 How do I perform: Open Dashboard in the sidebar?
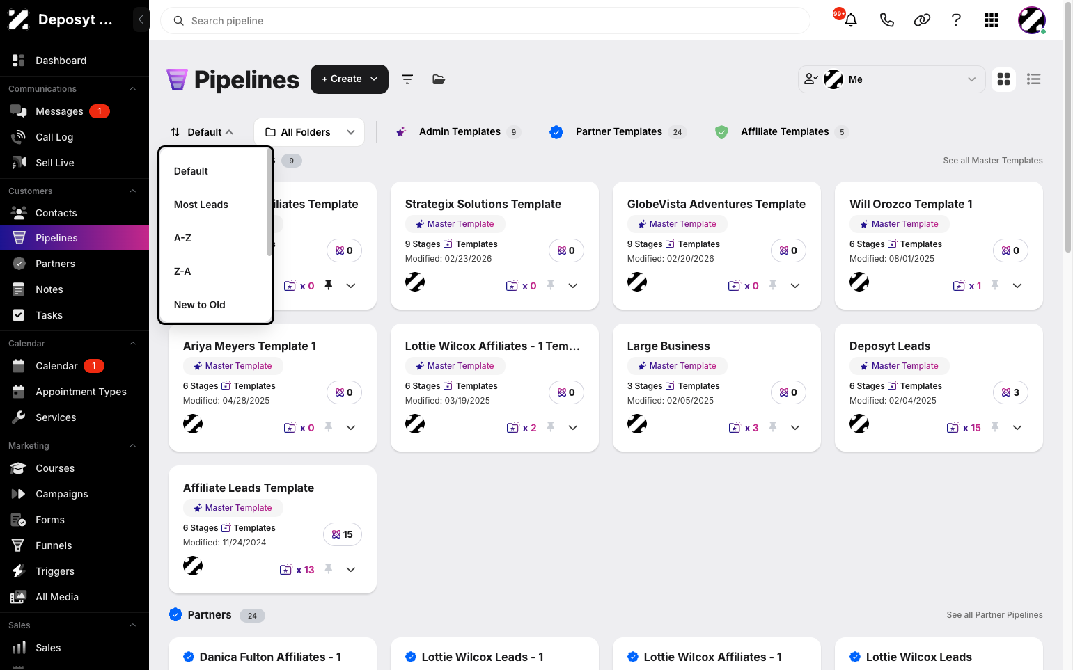[75, 61]
